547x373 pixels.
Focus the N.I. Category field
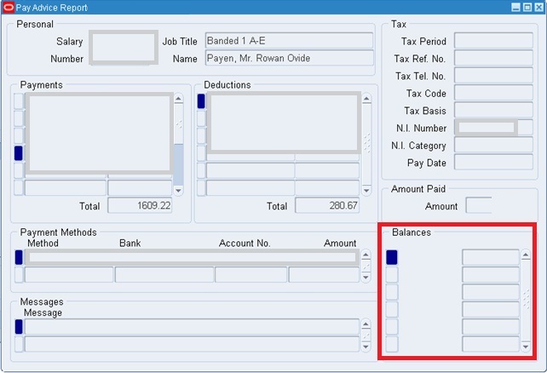pyautogui.click(x=493, y=145)
